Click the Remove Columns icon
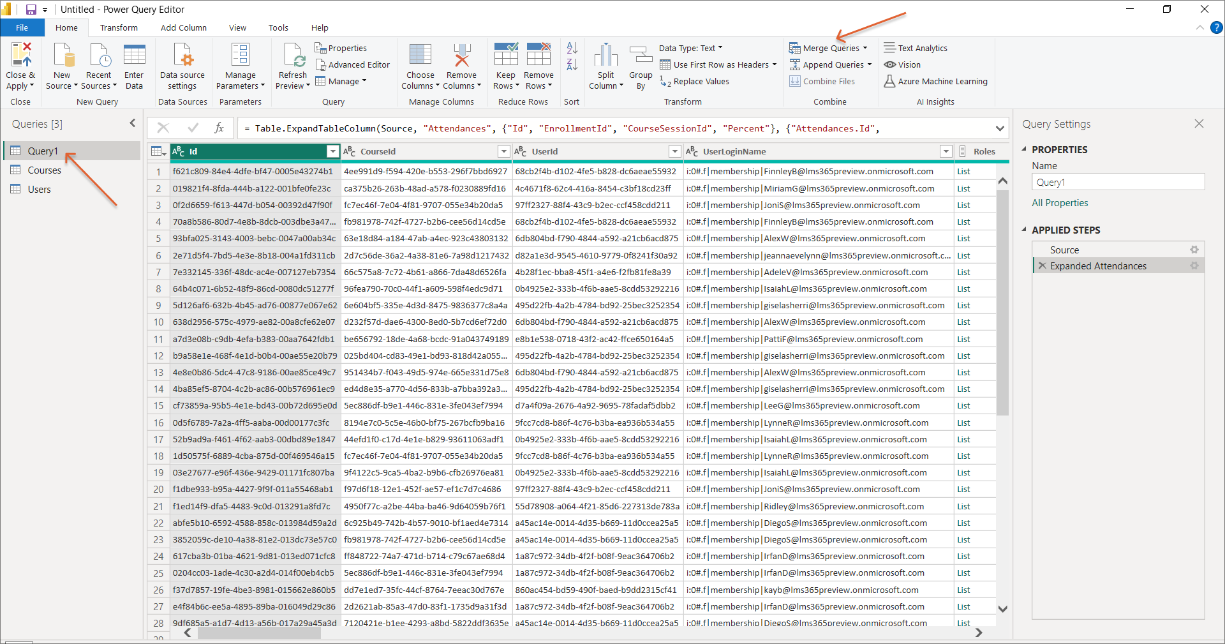Screen dimensions: 1225x644 461,56
